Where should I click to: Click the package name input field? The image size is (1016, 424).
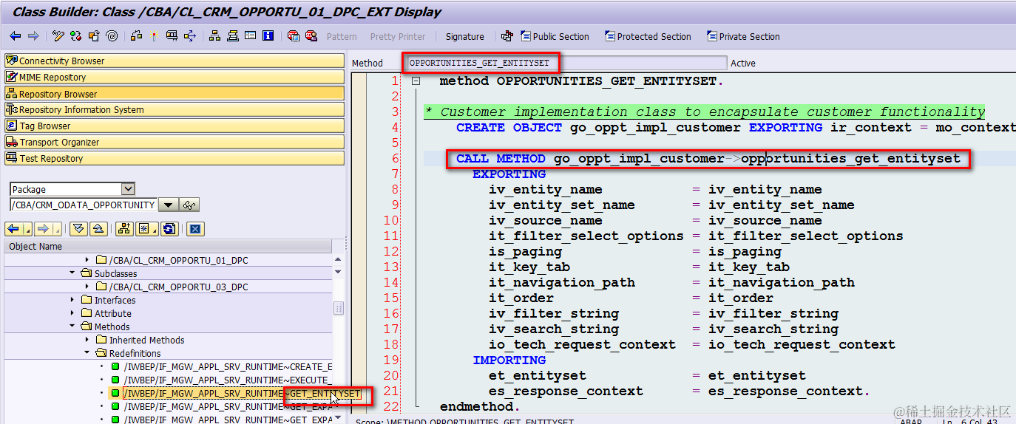(84, 205)
